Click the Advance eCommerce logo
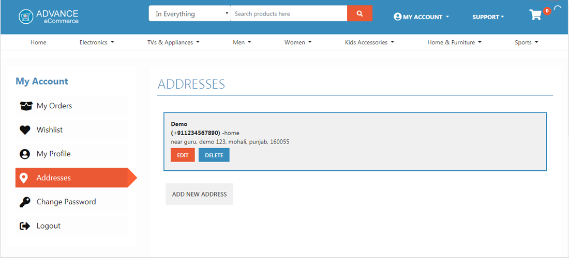The height and width of the screenshot is (258, 569). click(48, 17)
